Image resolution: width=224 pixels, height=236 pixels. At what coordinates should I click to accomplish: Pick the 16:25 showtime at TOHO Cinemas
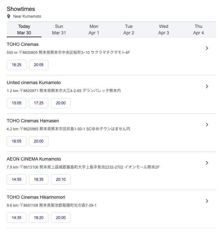16,65
